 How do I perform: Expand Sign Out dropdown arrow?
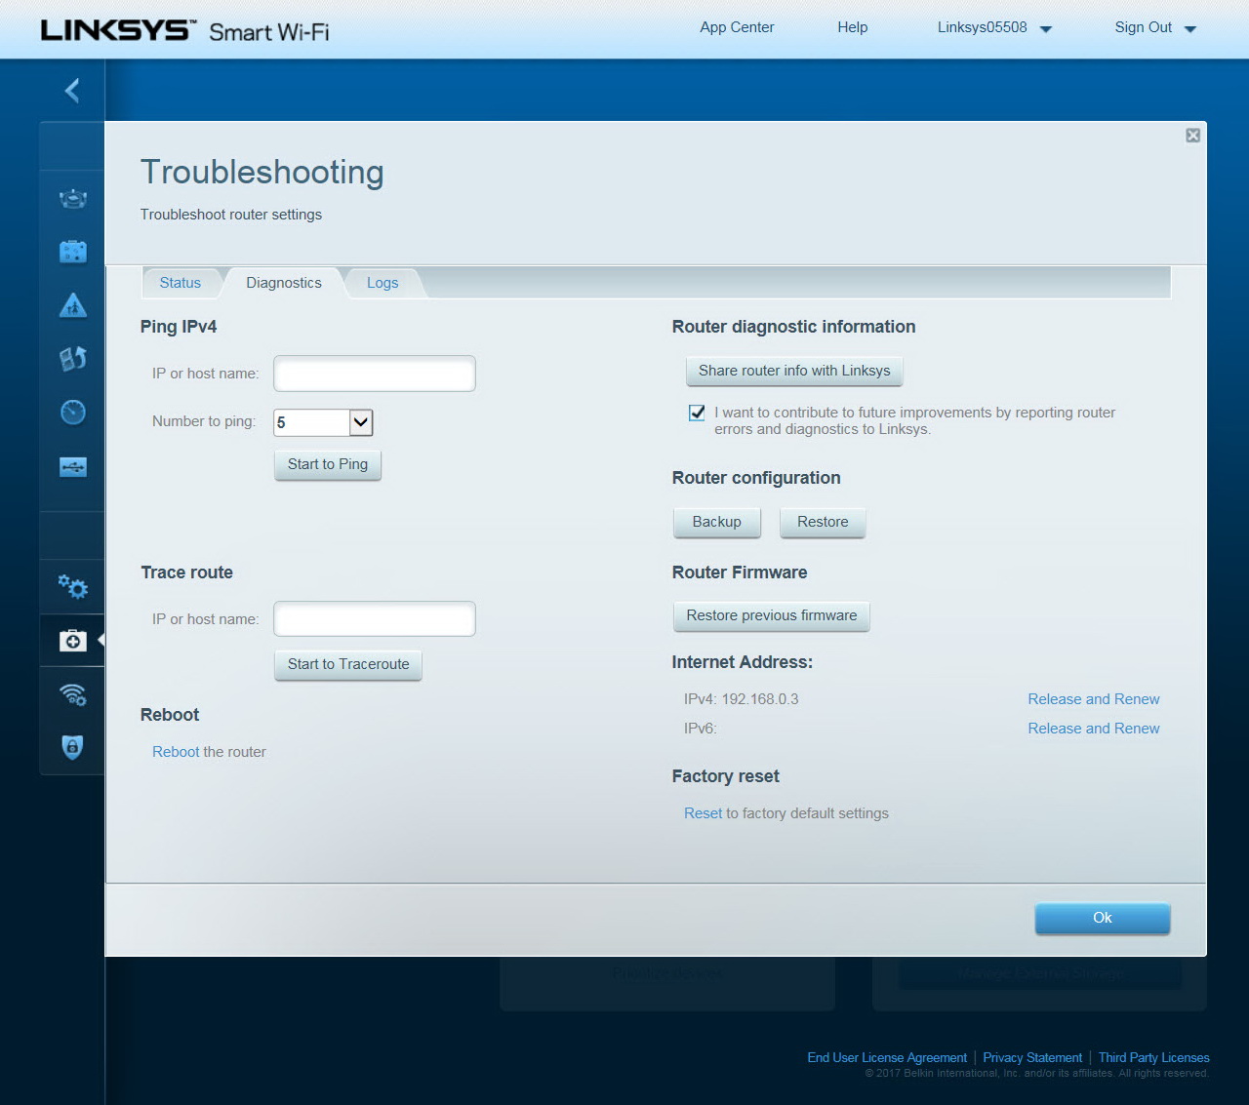click(1190, 29)
